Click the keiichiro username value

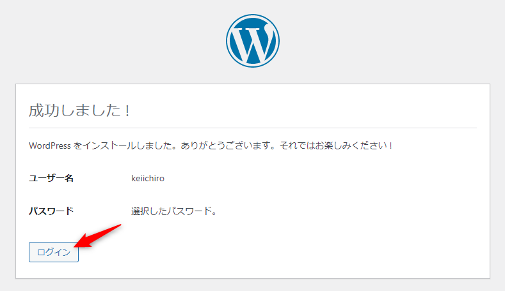148,179
